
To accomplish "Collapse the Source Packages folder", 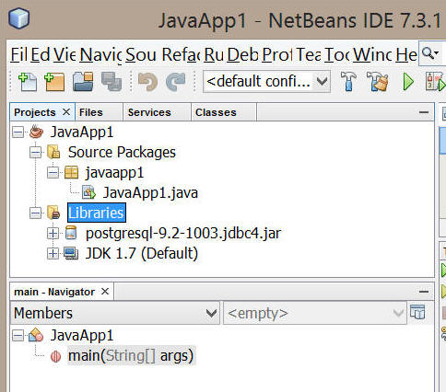I will 35,153.
